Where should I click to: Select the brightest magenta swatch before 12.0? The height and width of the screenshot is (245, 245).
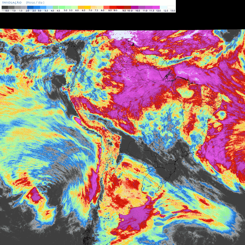point(156,7)
